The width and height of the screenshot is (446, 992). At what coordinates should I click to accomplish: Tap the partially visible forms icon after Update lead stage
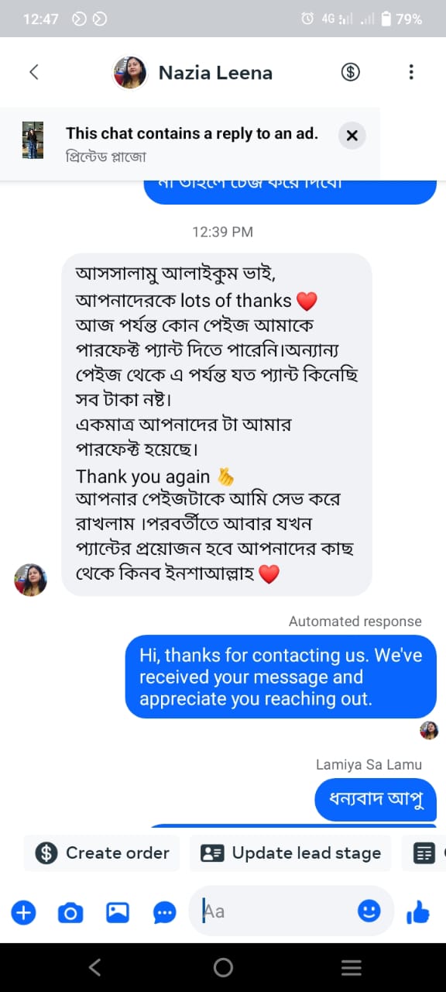425,852
